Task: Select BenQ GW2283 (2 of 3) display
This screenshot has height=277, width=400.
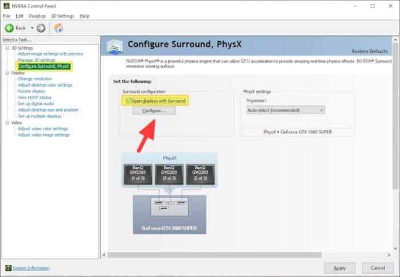Action: pyautogui.click(x=200, y=174)
